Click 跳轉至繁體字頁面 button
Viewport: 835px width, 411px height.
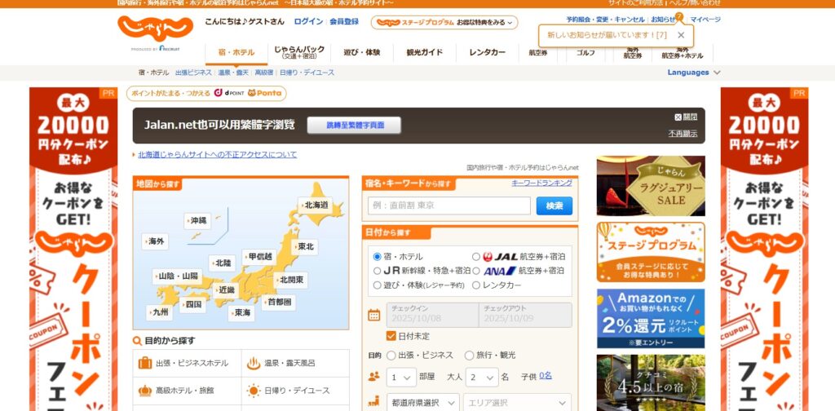[354, 126]
